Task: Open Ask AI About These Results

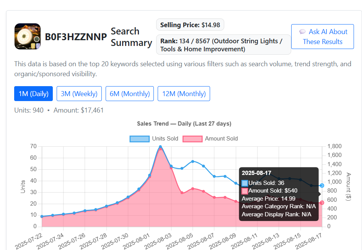Action: click(x=323, y=37)
